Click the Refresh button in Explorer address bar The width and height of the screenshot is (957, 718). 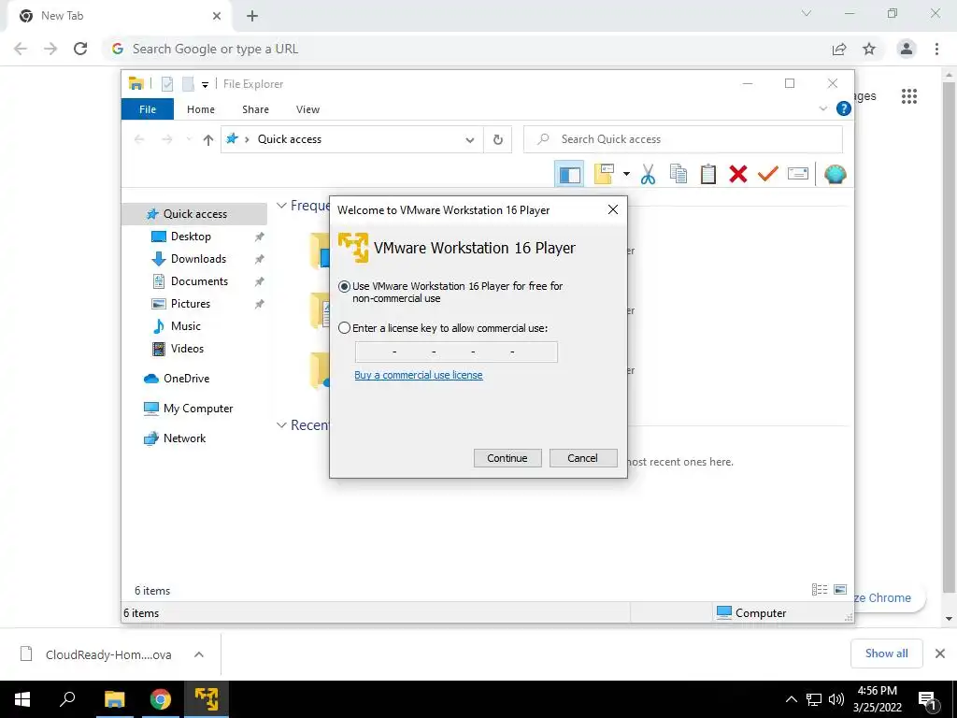498,140
